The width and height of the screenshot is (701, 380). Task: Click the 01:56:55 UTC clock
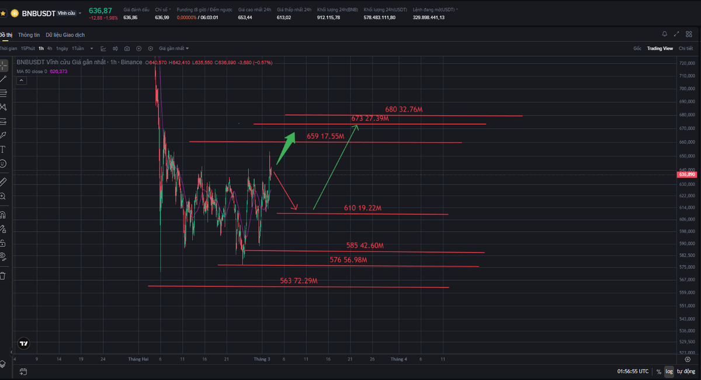tap(633, 371)
